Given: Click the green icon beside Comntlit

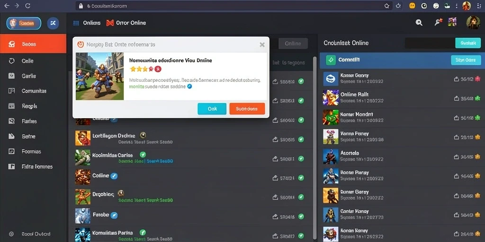Looking at the screenshot, I should [x=331, y=60].
